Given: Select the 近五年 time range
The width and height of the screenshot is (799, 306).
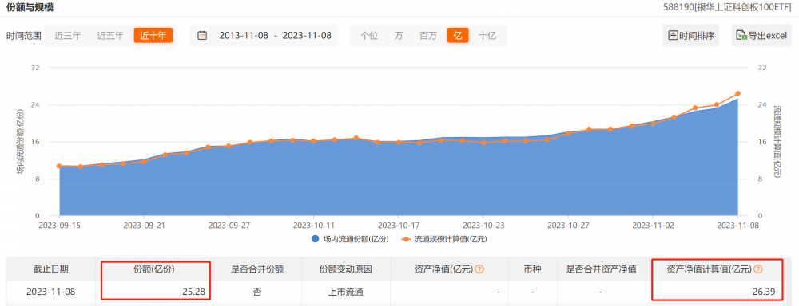Looking at the screenshot, I should click(x=110, y=36).
